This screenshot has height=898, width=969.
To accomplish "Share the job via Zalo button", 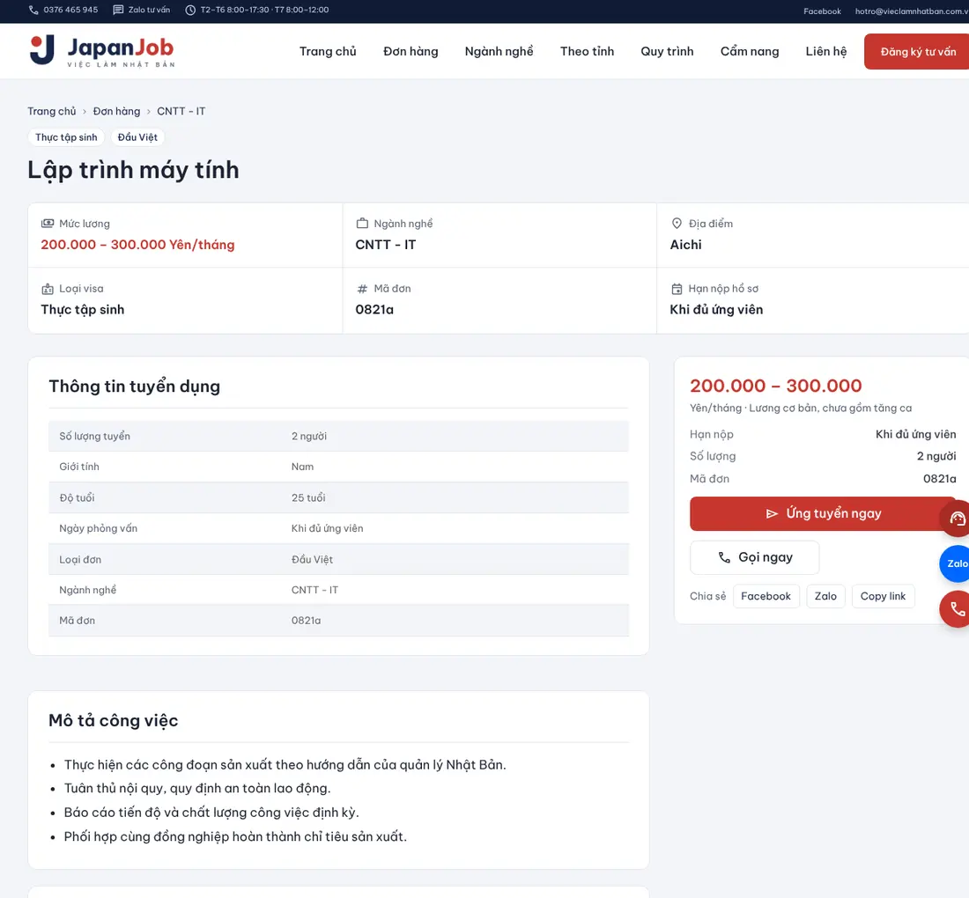I will click(x=825, y=596).
